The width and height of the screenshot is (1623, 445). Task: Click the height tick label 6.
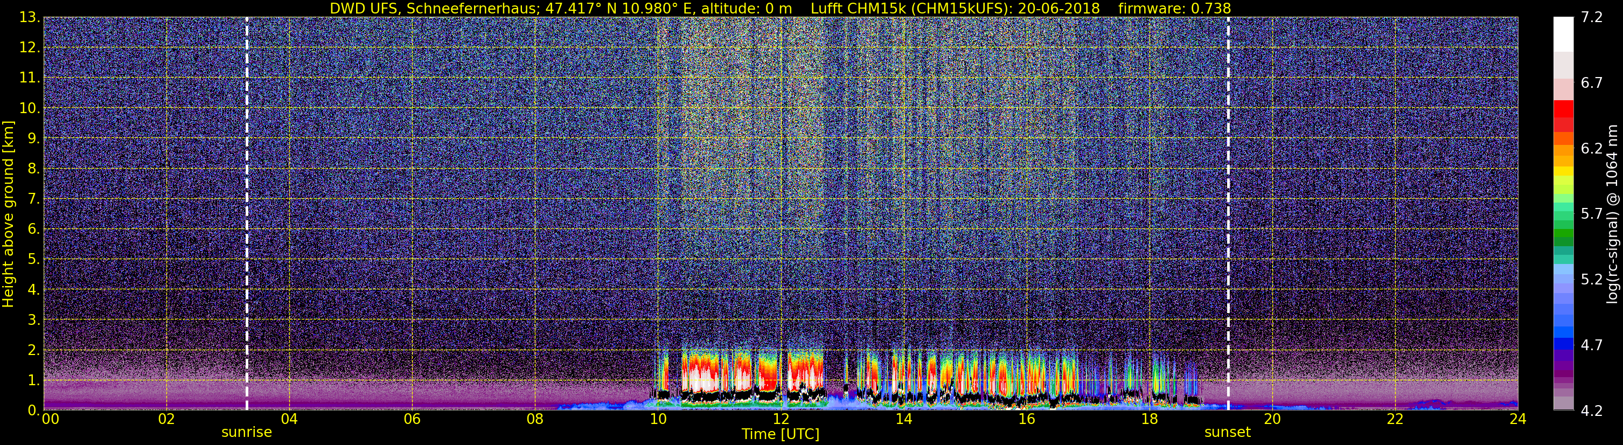tap(33, 229)
